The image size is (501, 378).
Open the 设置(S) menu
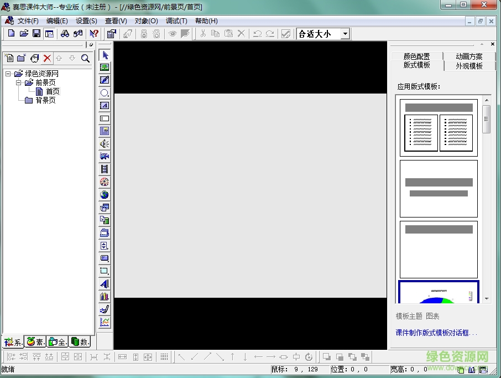(86, 21)
